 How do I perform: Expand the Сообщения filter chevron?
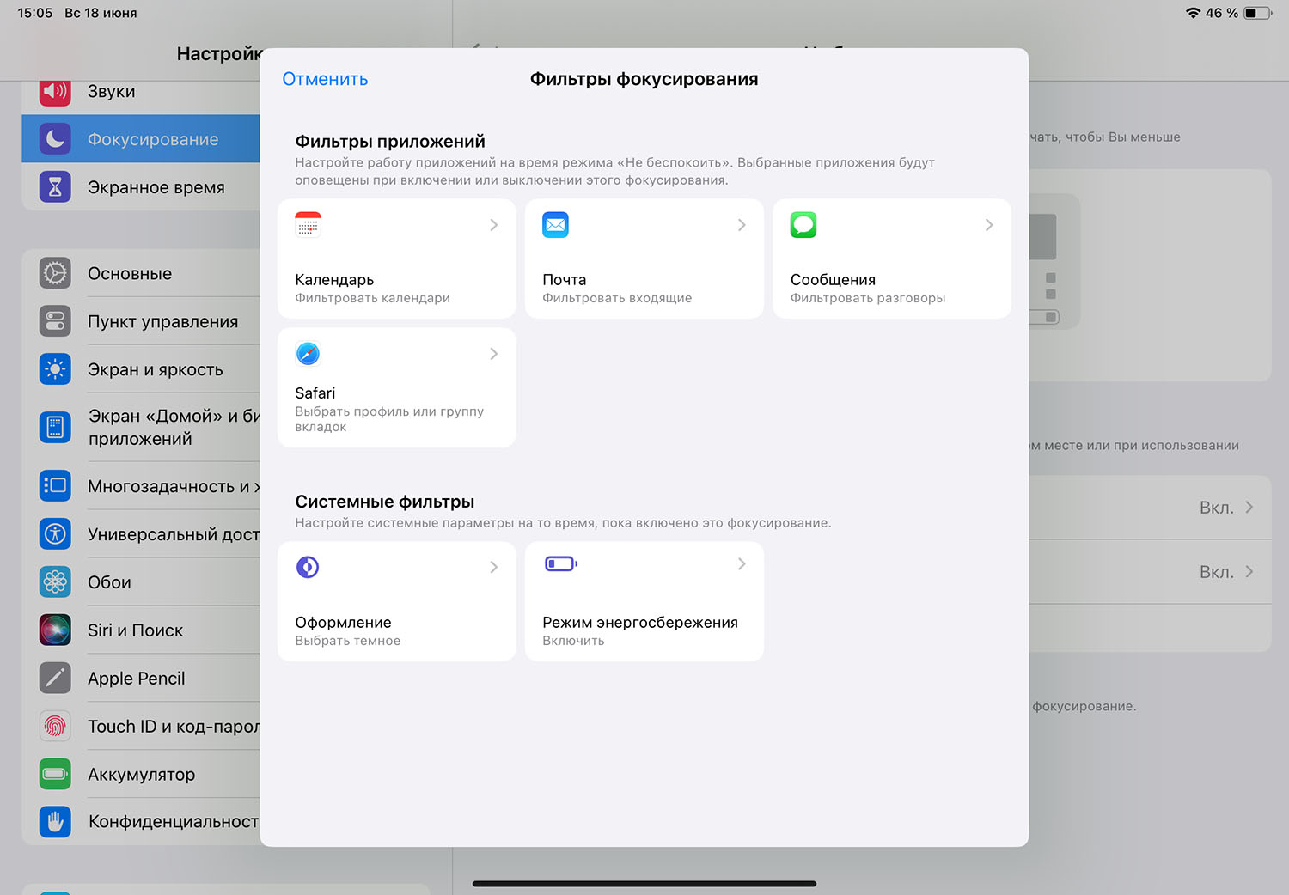pyautogui.click(x=989, y=225)
